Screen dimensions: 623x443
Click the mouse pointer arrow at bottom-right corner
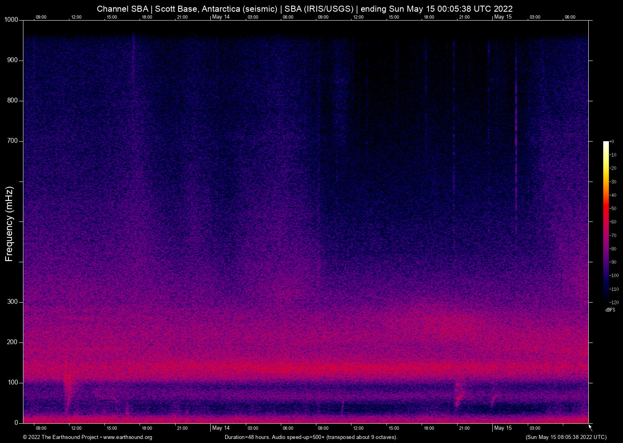coord(590,426)
